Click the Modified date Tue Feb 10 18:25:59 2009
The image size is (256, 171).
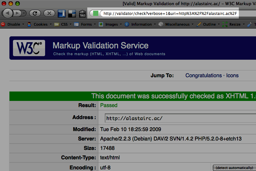tap(131, 129)
